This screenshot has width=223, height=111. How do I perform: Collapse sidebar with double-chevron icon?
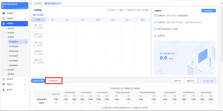pyautogui.click(x=30, y=3)
